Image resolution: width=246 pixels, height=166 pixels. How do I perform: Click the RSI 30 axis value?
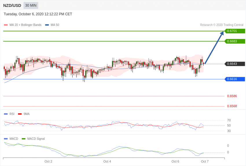[229, 131]
